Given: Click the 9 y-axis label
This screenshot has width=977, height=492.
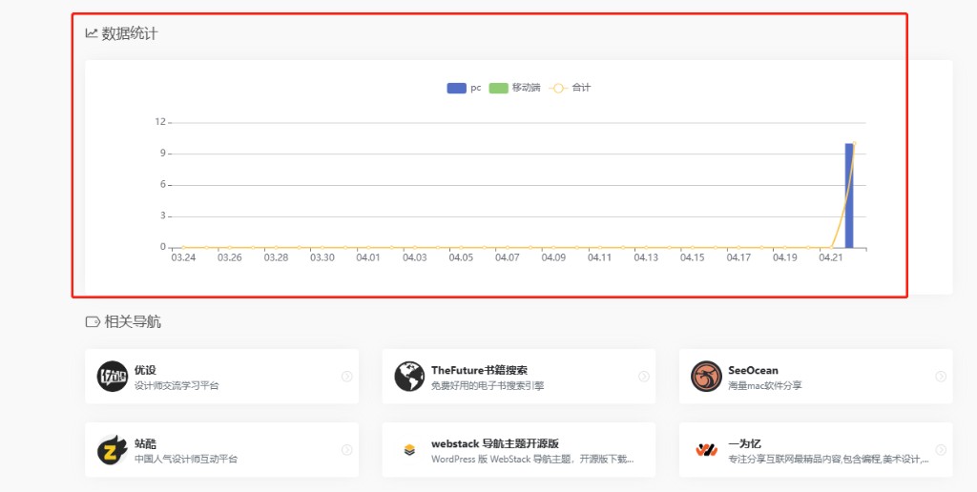Looking at the screenshot, I should (x=162, y=154).
